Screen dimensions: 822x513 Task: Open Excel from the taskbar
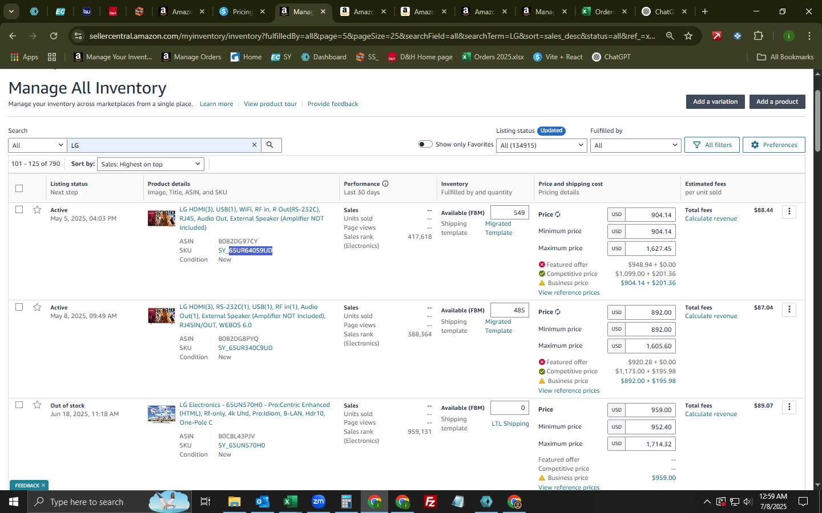[290, 502]
